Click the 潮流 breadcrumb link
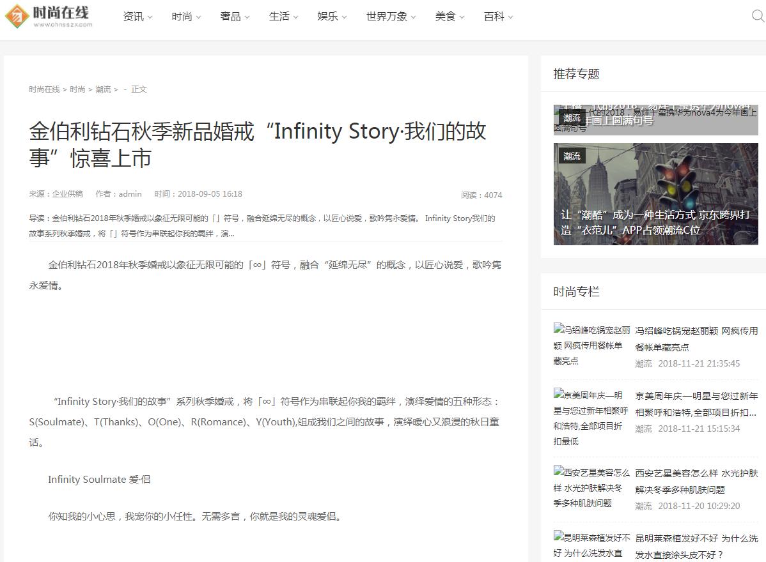Screen dimensions: 766x562 [x=103, y=89]
